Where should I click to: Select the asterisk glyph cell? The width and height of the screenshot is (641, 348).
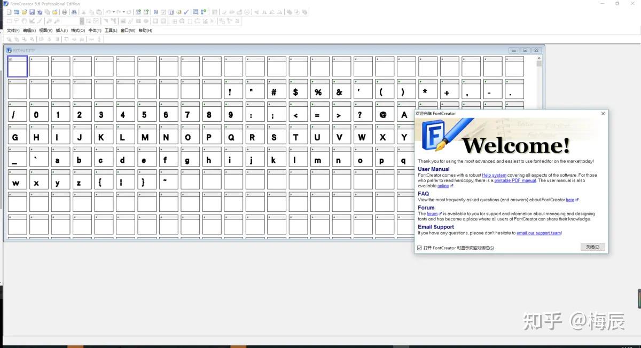coord(428,89)
